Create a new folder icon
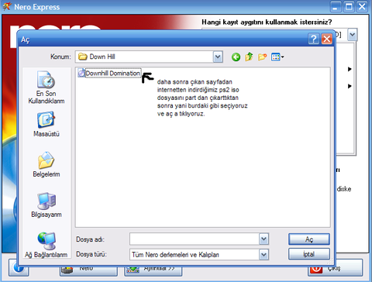This screenshot has width=372, height=282. pos(262,57)
